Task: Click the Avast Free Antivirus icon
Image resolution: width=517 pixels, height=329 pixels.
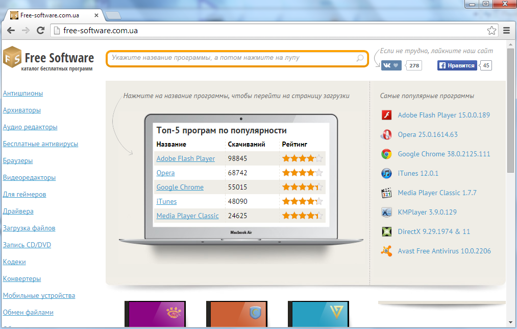Action: click(386, 251)
